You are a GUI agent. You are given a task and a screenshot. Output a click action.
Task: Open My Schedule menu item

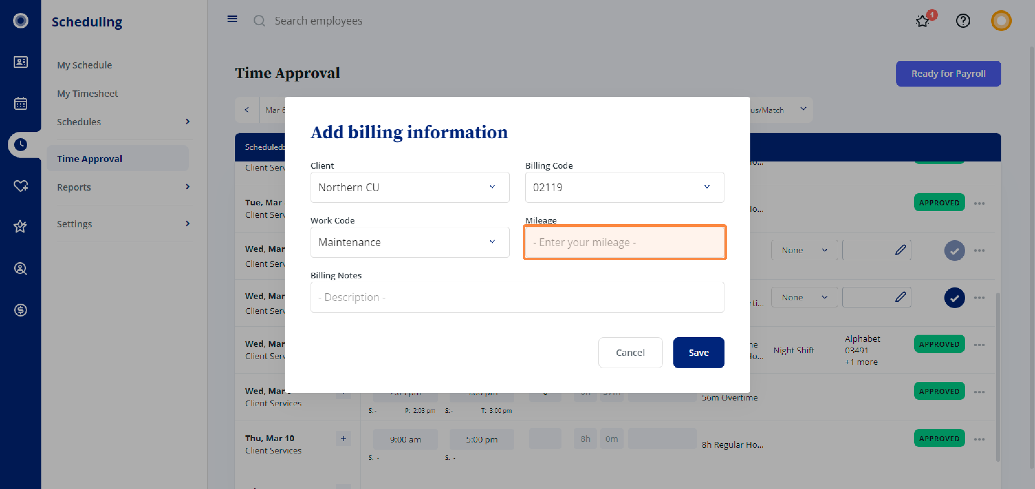click(x=84, y=65)
